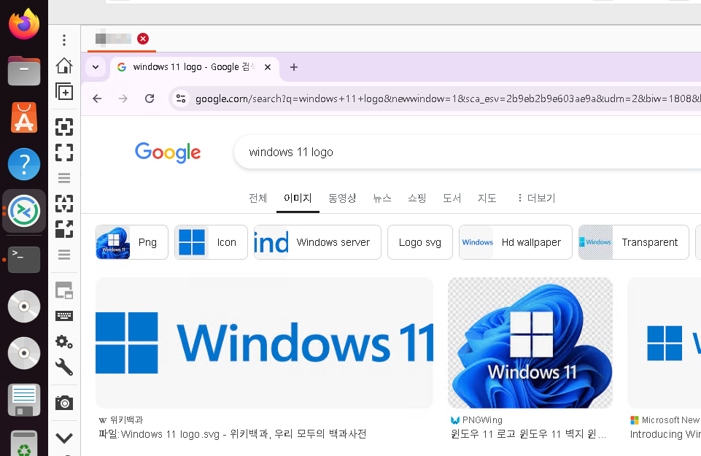Open site information icon in address bar

click(x=181, y=98)
